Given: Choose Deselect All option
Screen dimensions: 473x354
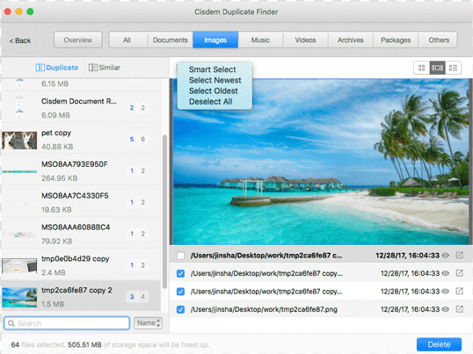Looking at the screenshot, I should (210, 102).
